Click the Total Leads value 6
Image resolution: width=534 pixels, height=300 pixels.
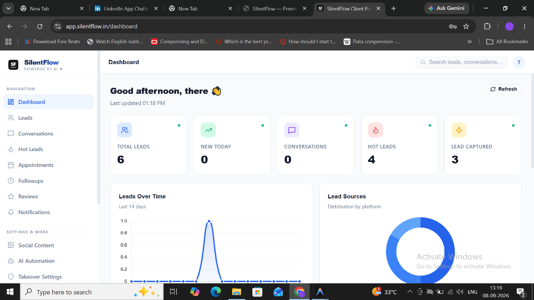120,159
